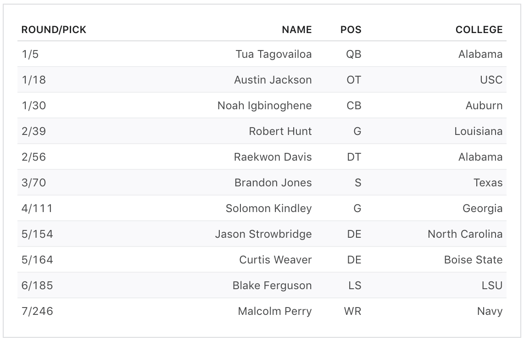The height and width of the screenshot is (347, 524).
Task: Select Noah Igbinoghene in the table
Action: coord(264,106)
